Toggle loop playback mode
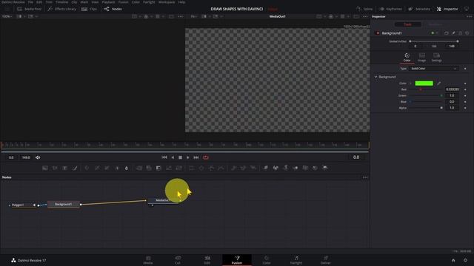The width and height of the screenshot is (474, 266). (x=206, y=157)
